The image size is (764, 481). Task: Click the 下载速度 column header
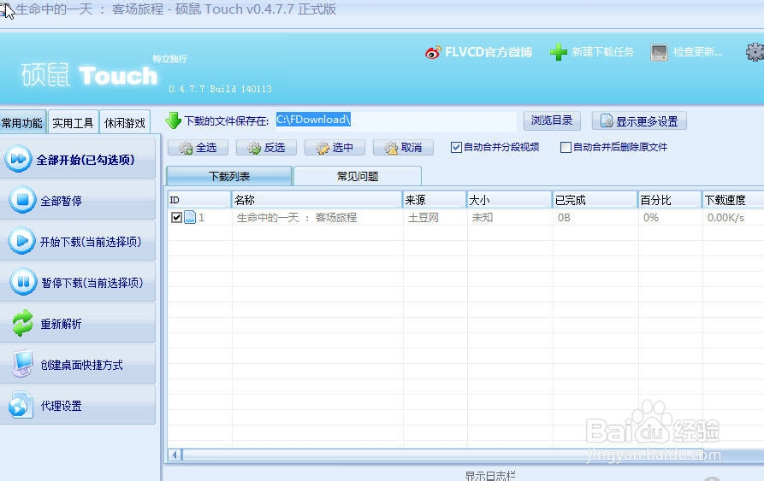click(x=733, y=200)
